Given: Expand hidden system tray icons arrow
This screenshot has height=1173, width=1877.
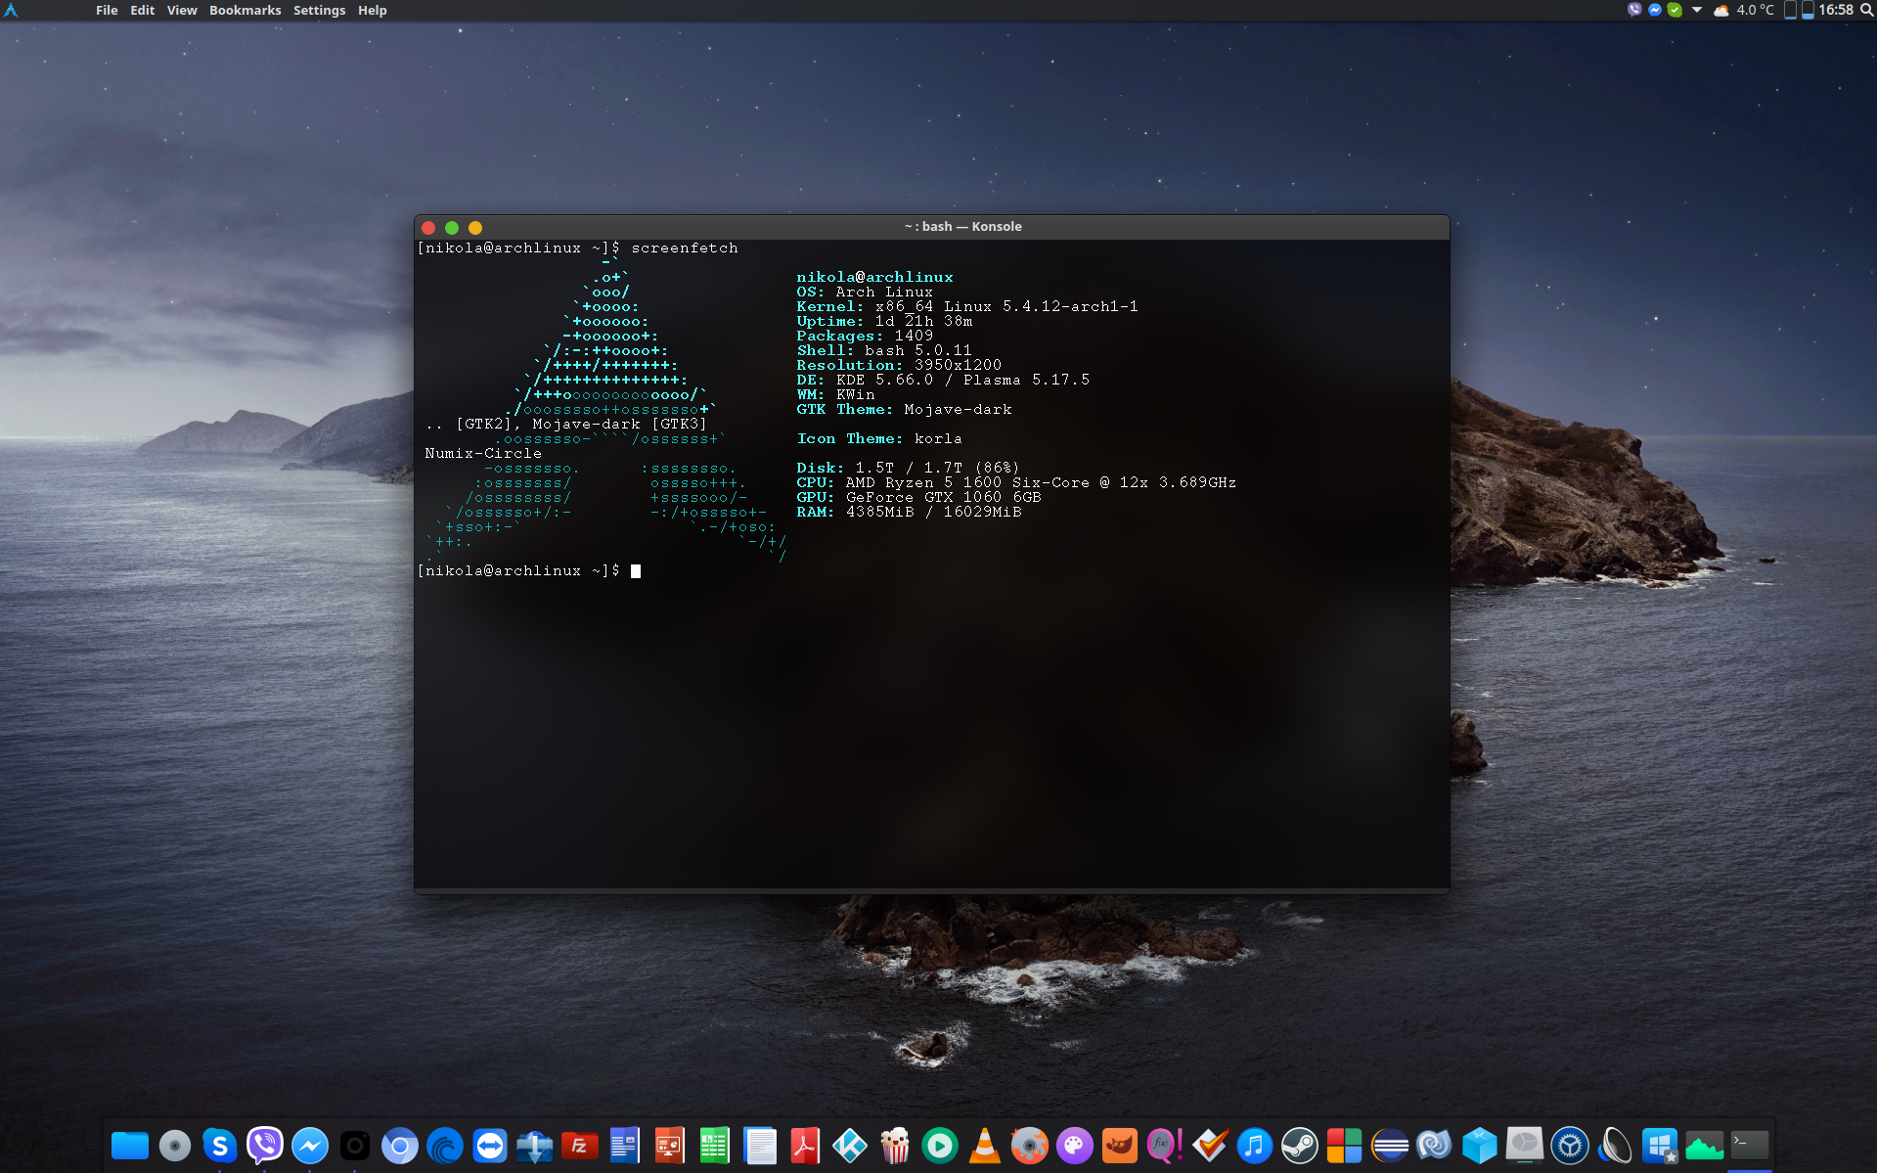Looking at the screenshot, I should click(x=1697, y=10).
